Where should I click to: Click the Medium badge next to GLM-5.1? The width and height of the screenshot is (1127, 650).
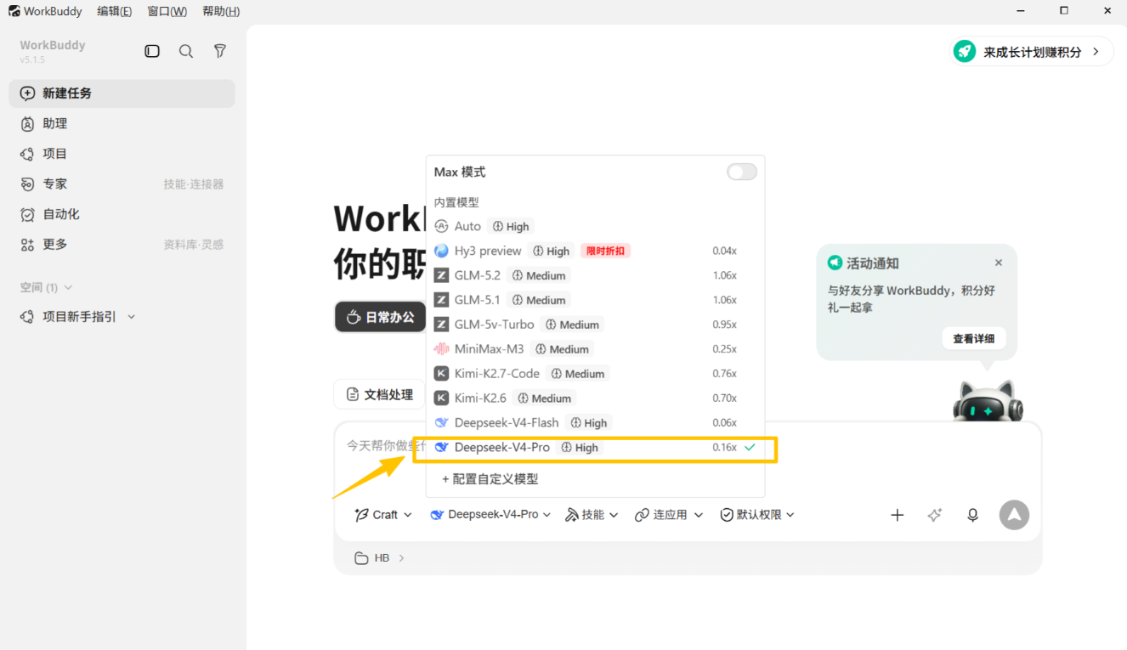tap(539, 300)
